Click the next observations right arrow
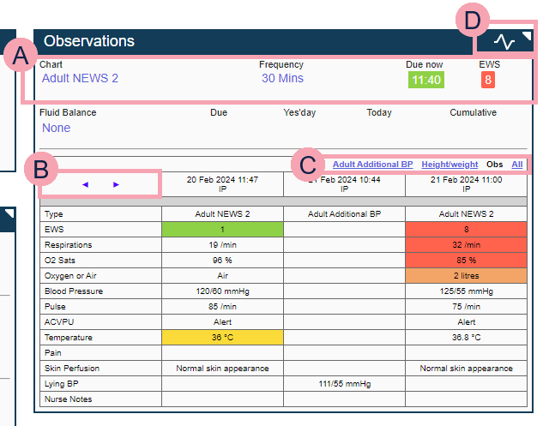The image size is (543, 426). click(117, 184)
